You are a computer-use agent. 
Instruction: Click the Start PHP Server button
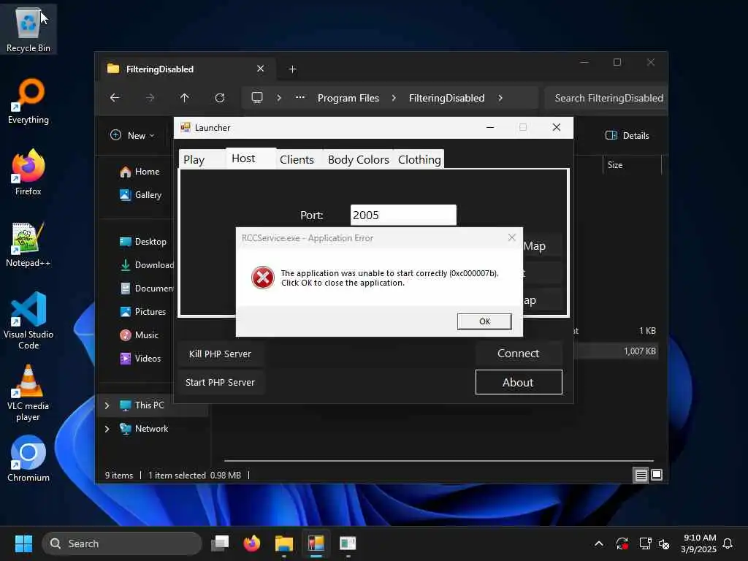coord(221,383)
